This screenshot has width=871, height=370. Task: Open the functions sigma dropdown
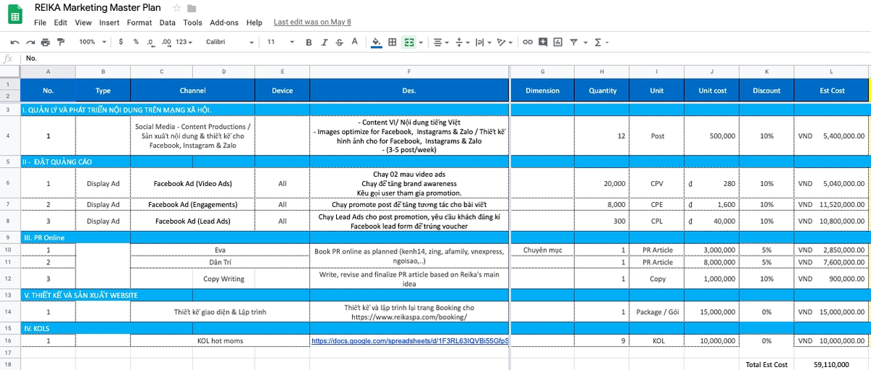[x=601, y=42]
